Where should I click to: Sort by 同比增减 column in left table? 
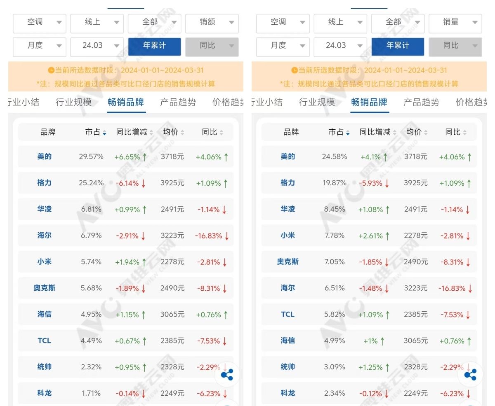point(134,132)
